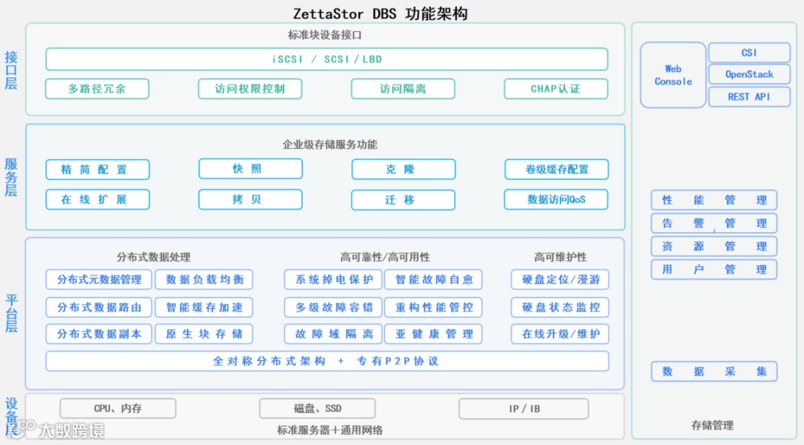The height and width of the screenshot is (445, 804).
Task: Click the REST API box
Action: tap(749, 97)
